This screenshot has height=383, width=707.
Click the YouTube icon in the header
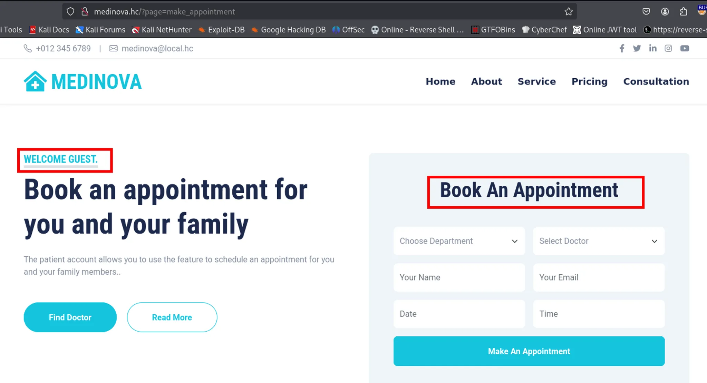pyautogui.click(x=685, y=48)
